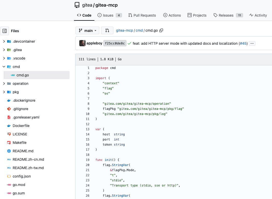Expand the .gitea folder chevron

[x=4, y=50]
